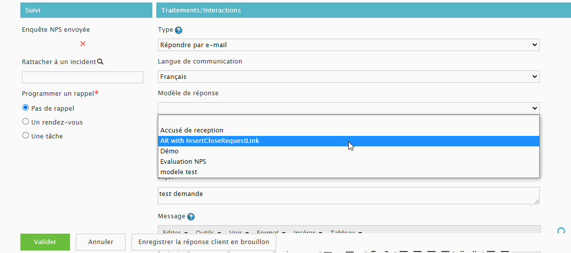The width and height of the screenshot is (571, 253).
Task: Click the Annuler button
Action: pos(101,242)
